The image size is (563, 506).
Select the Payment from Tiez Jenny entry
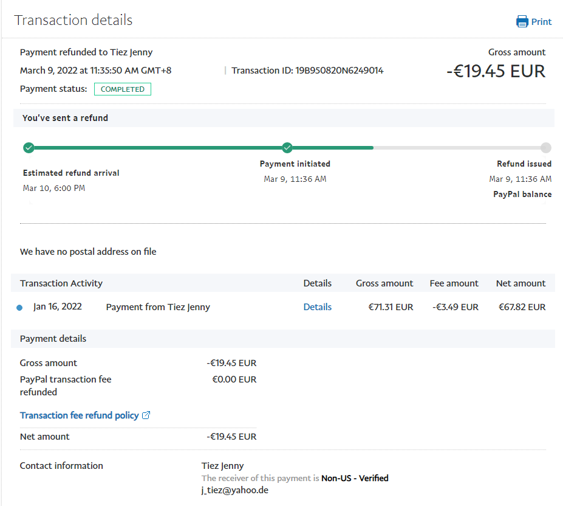click(158, 307)
